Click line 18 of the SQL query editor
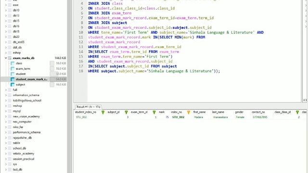This screenshot has height=173, width=308. click(154, 71)
